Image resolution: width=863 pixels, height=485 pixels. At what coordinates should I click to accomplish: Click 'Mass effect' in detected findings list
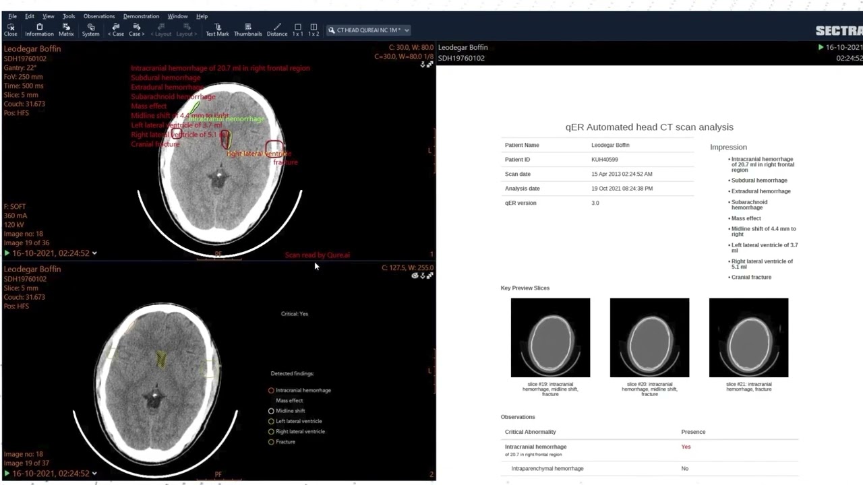point(289,400)
